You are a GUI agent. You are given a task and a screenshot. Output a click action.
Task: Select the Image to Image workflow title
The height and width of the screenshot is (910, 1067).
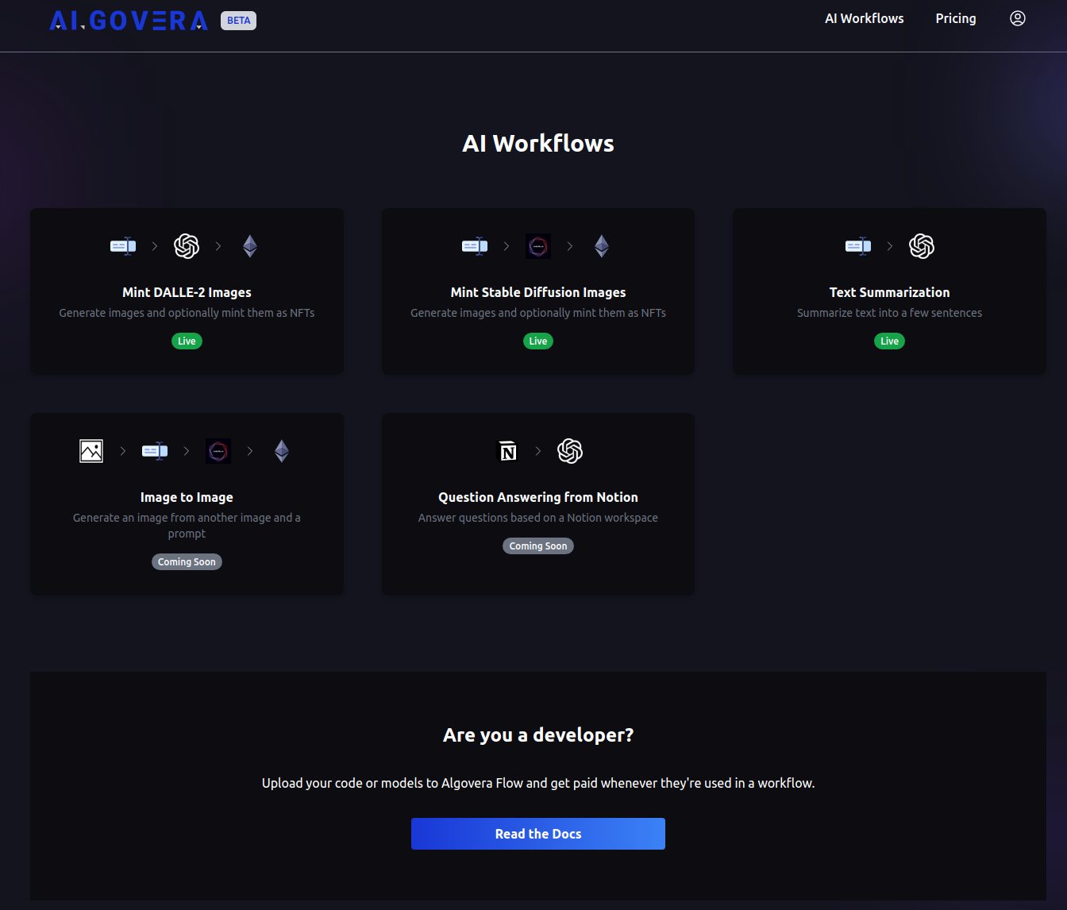pos(187,497)
